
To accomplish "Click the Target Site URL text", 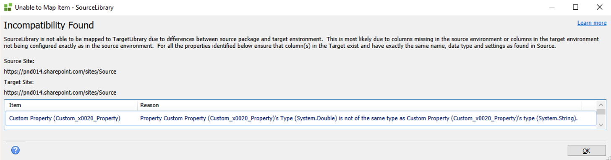I will [x=60, y=92].
